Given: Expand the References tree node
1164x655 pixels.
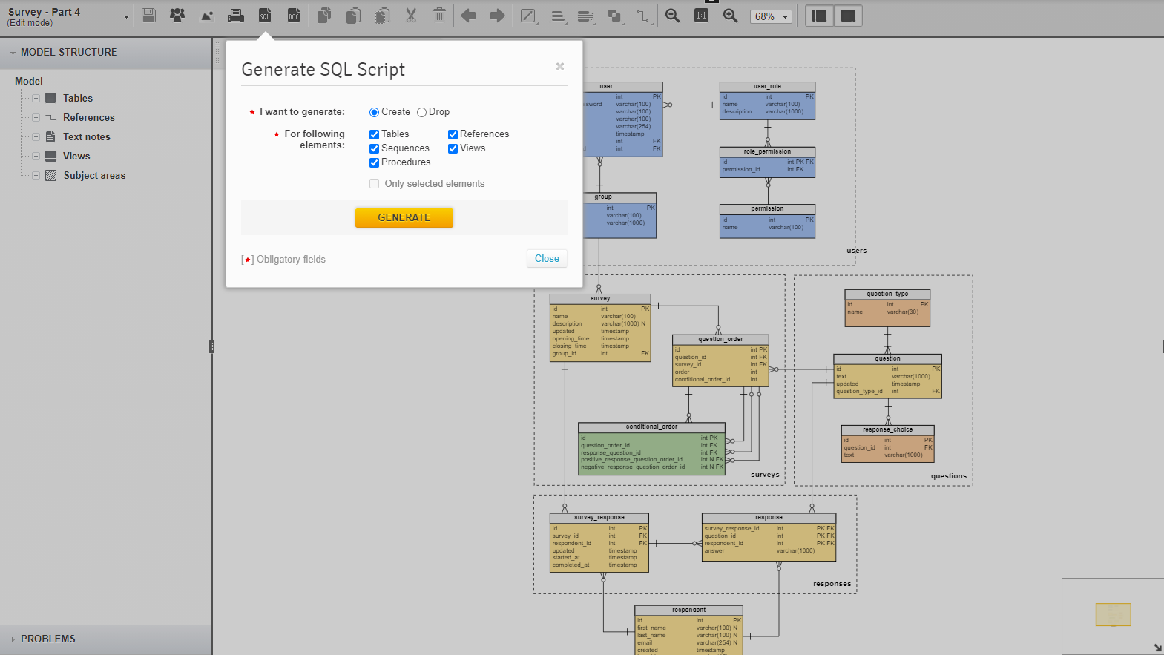Looking at the screenshot, I should point(36,117).
